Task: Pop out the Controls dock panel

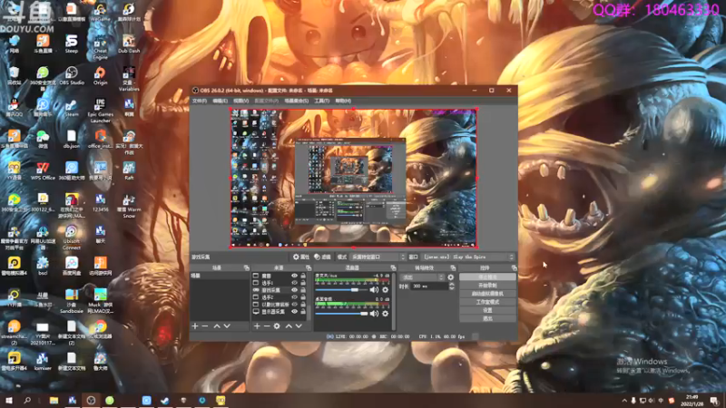Action: 514,267
